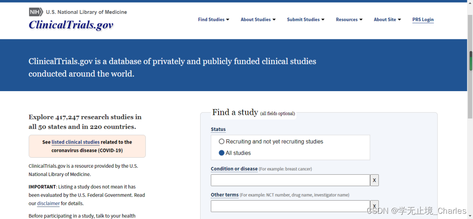Click the NIH logo badge

tap(36, 12)
